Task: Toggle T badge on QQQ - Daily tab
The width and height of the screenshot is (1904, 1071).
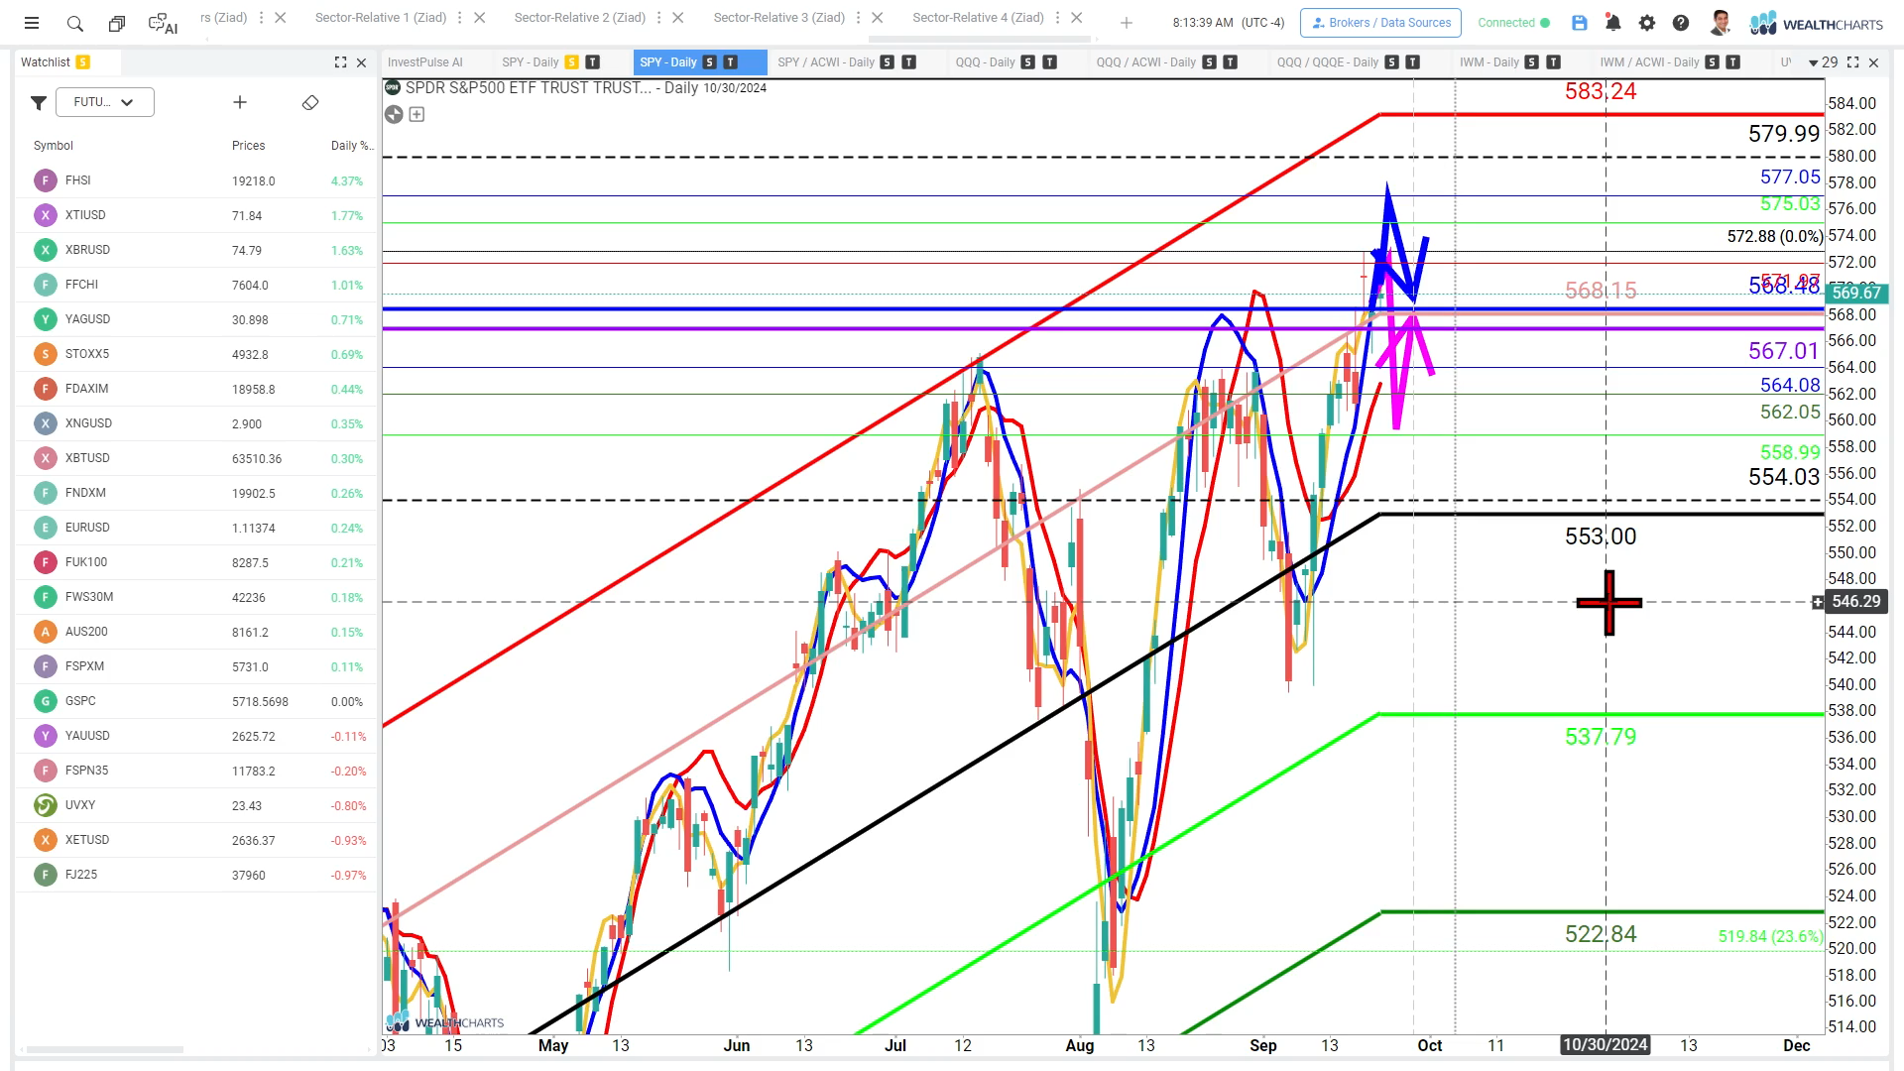Action: pyautogui.click(x=1050, y=62)
